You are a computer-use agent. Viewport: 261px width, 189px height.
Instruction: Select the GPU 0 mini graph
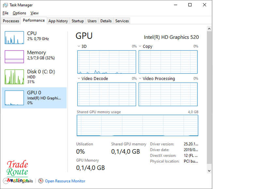[14, 98]
